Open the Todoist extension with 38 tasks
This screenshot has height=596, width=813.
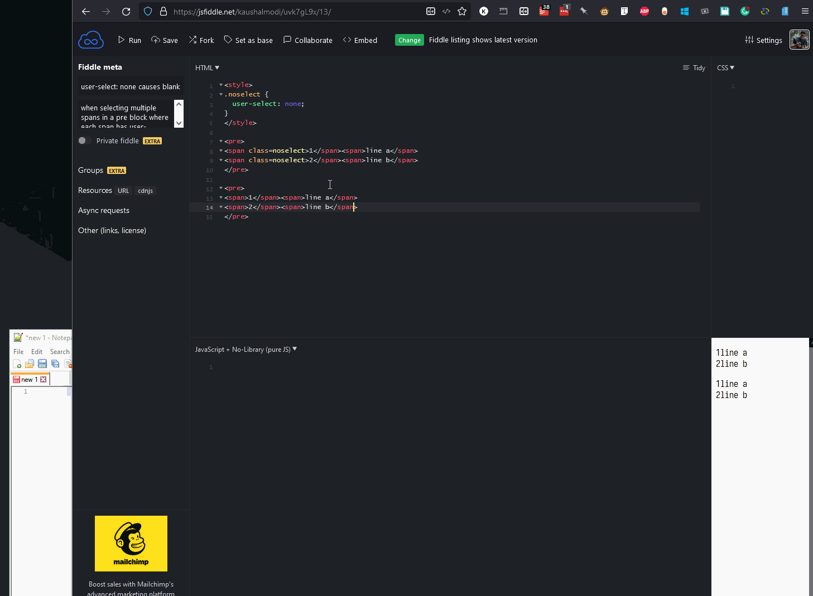point(544,11)
